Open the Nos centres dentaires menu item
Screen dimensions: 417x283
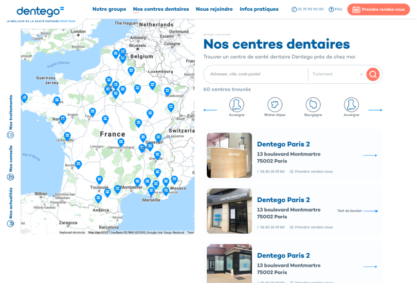(x=161, y=9)
